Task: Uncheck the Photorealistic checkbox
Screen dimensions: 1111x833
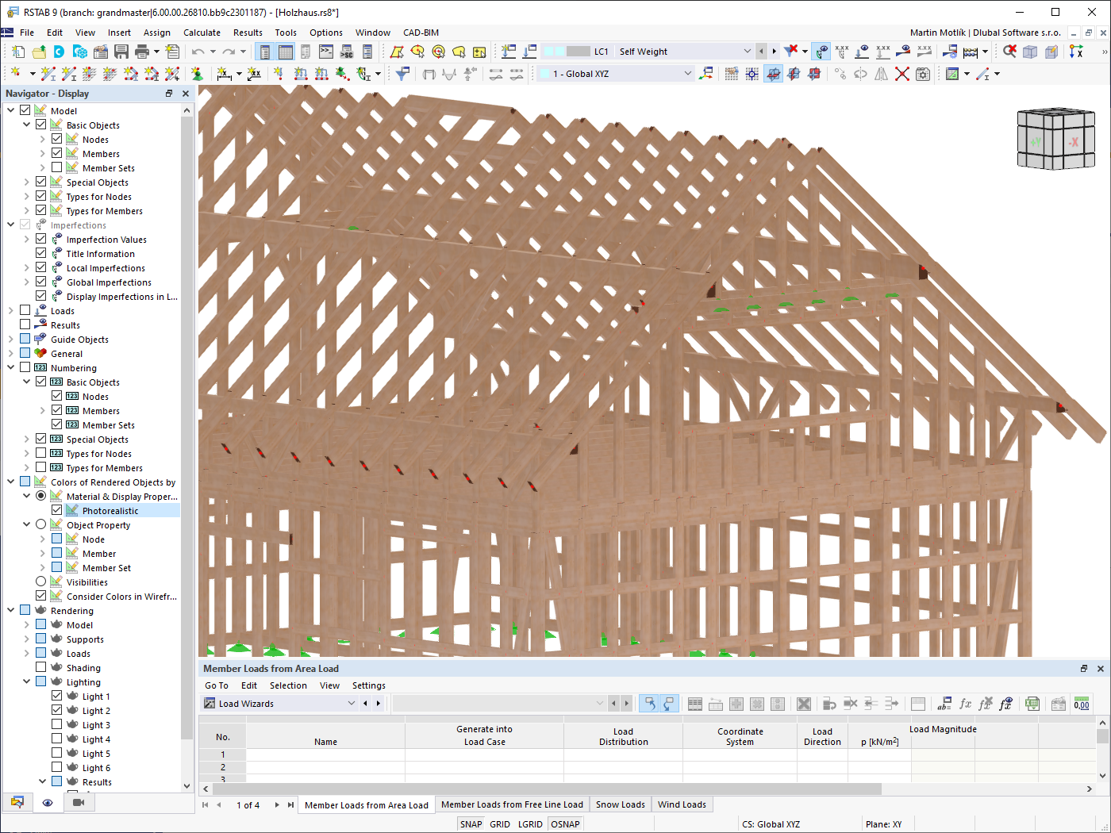Action: tap(56, 510)
